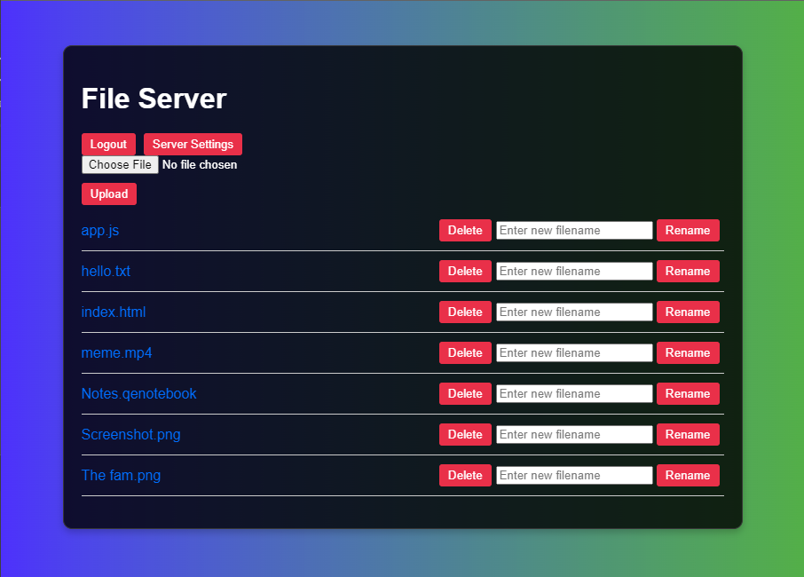Delete The fam.png file
Screen dimensions: 804x577
tap(465, 476)
